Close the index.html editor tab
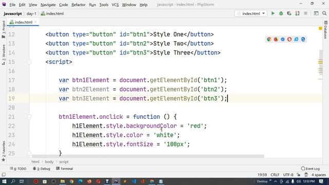This screenshot has width=329, height=185. [x=35, y=22]
